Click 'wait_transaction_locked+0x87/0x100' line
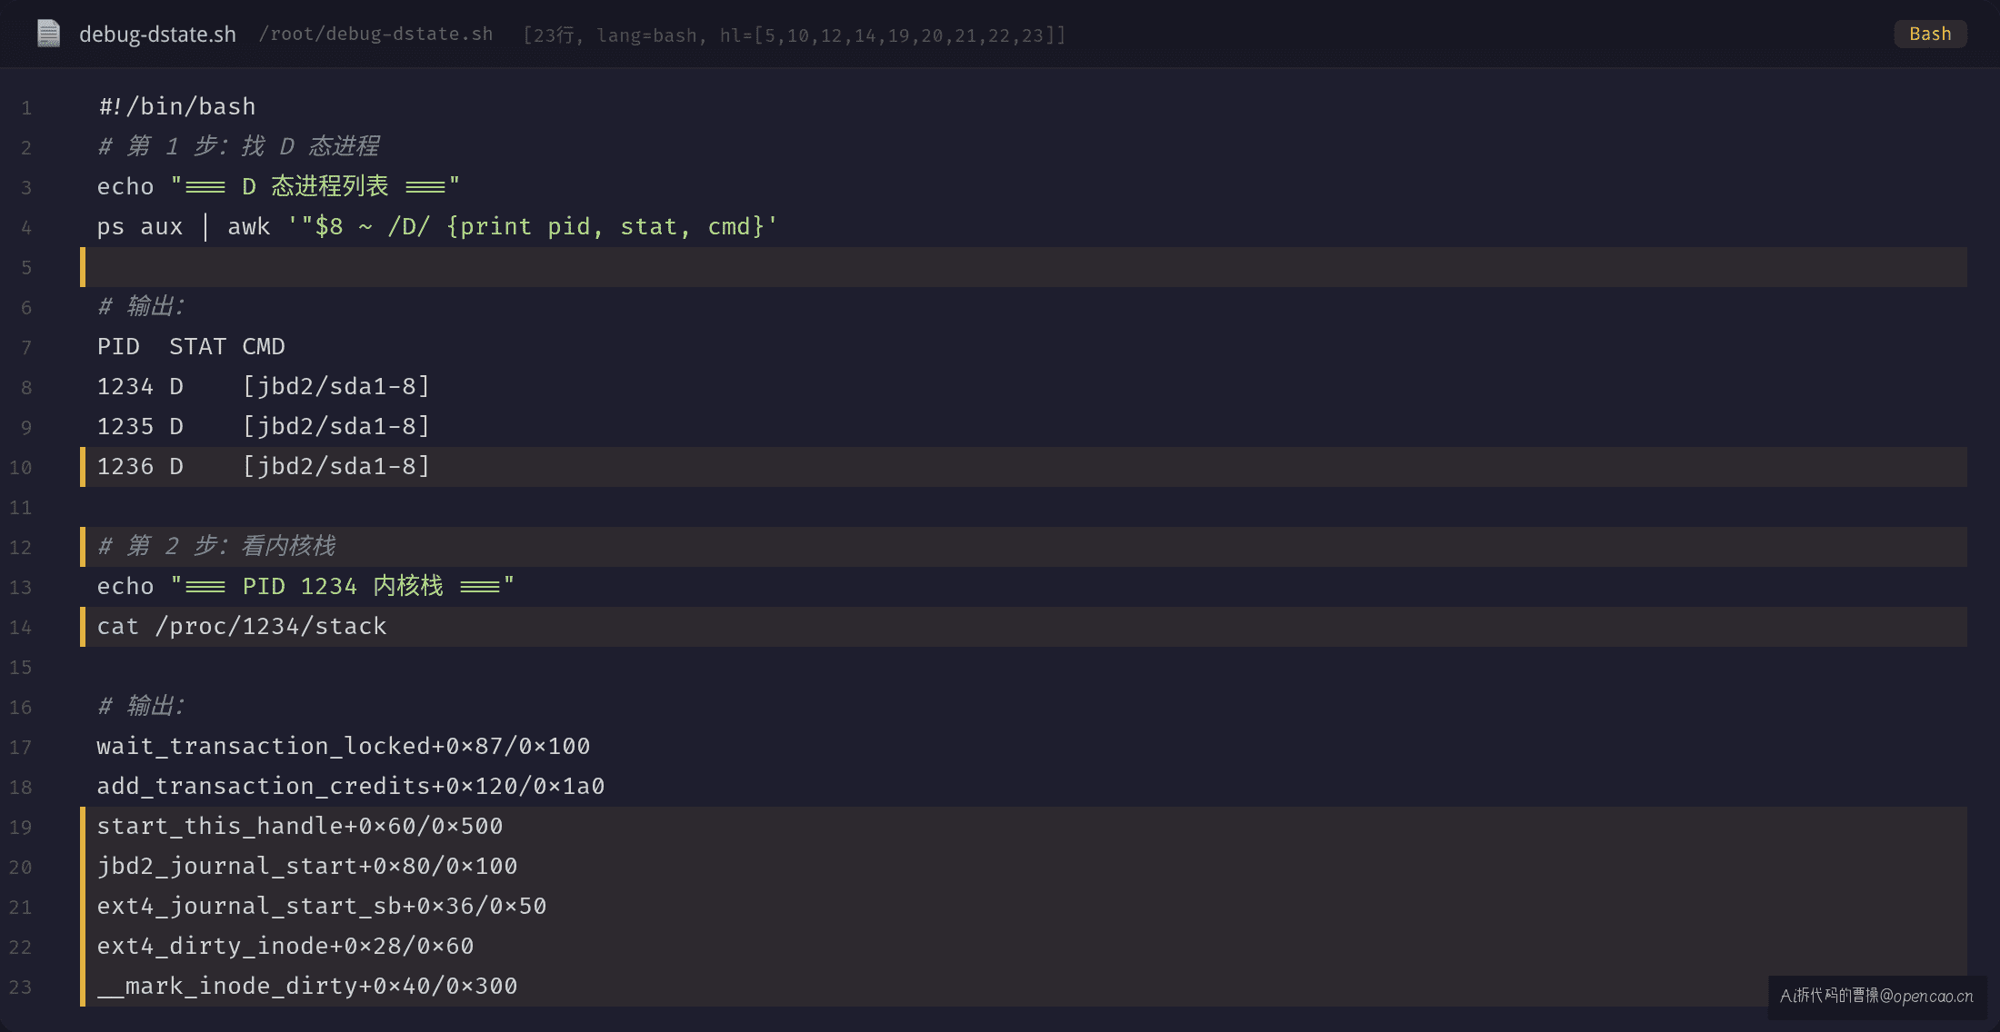 tap(344, 746)
